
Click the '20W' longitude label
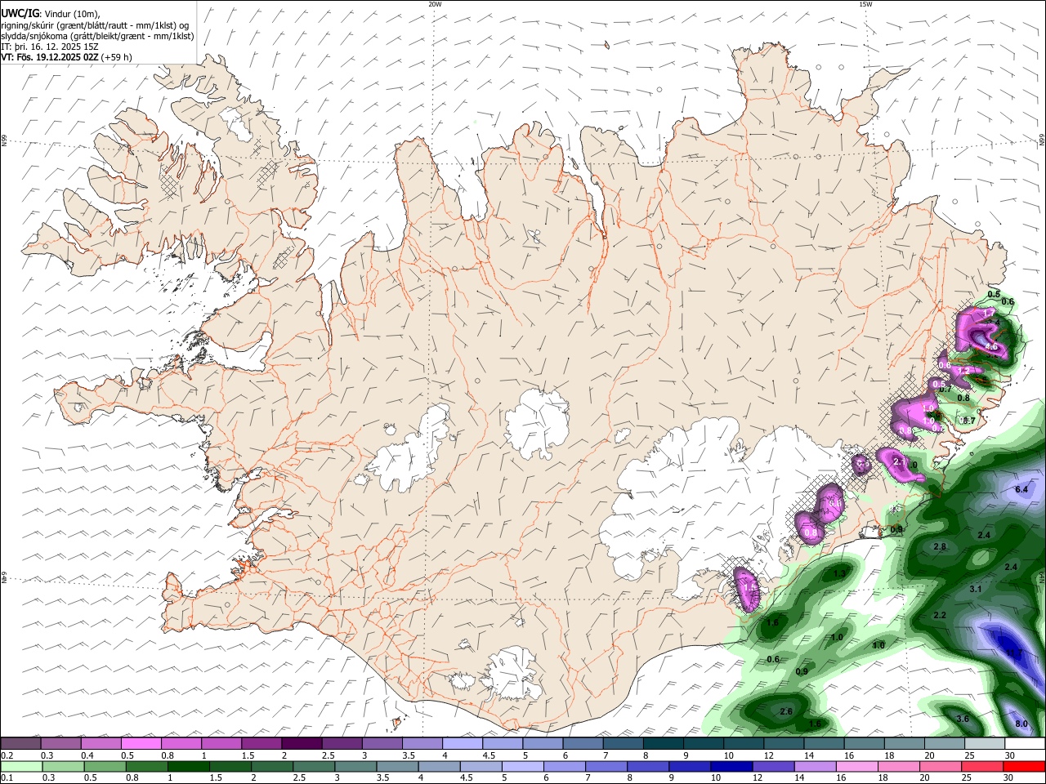[435, 4]
